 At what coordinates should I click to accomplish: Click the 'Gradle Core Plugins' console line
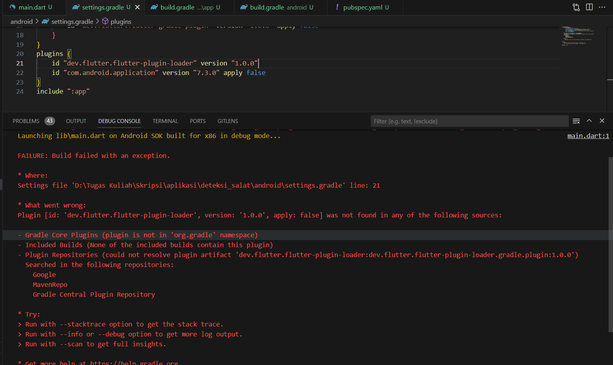click(138, 235)
